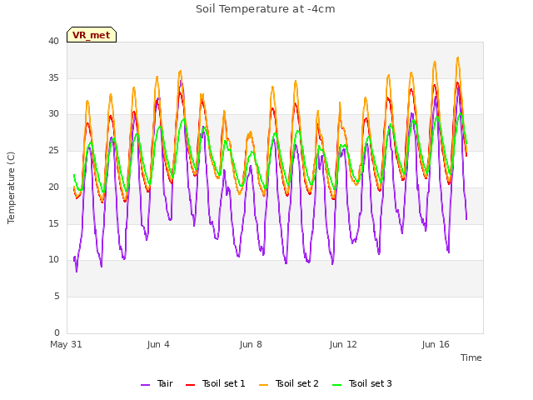Click the 'Time' x-axis title
The image size is (533, 400).
click(471, 357)
